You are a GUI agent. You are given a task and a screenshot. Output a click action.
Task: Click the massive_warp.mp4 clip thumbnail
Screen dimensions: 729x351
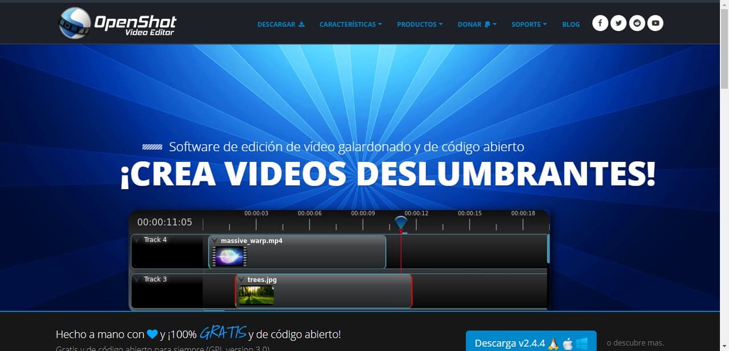click(x=229, y=256)
